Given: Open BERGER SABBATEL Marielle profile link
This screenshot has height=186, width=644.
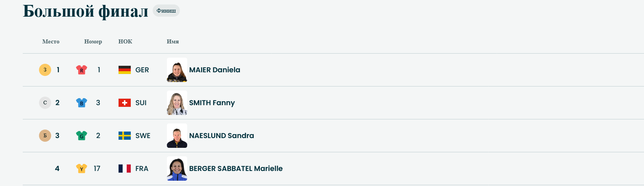Looking at the screenshot, I should click(236, 169).
